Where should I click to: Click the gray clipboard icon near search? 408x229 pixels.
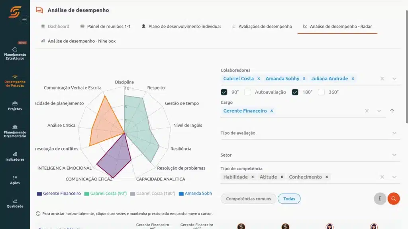(380, 198)
